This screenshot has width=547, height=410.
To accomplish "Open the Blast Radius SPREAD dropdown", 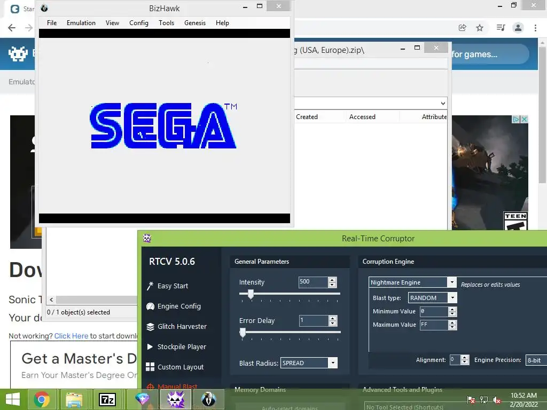I will click(x=333, y=363).
